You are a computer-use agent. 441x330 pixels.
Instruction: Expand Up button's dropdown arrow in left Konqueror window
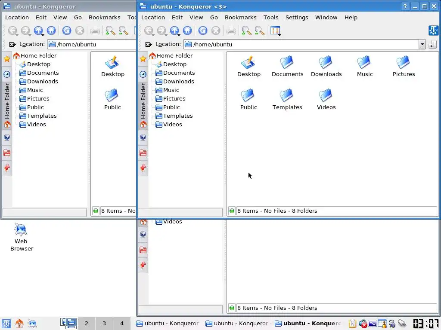tap(43, 35)
